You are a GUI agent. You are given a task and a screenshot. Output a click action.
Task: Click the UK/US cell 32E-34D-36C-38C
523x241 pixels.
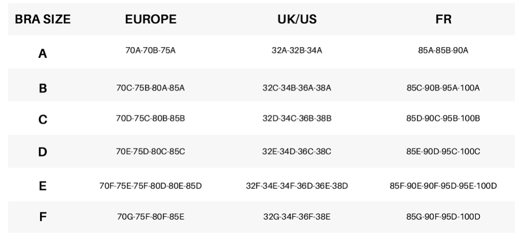tap(297, 151)
